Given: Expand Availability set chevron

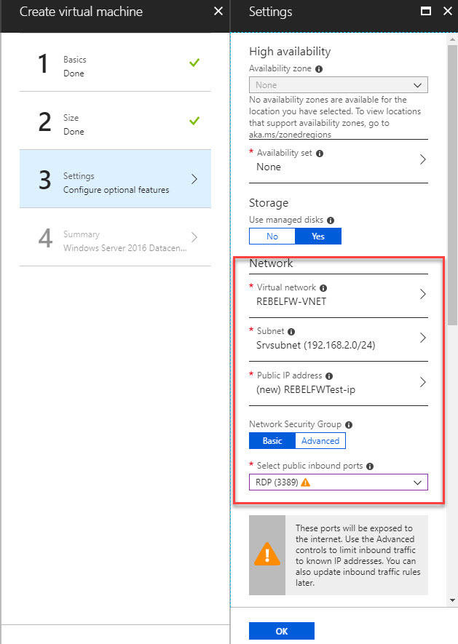Looking at the screenshot, I should [x=422, y=159].
